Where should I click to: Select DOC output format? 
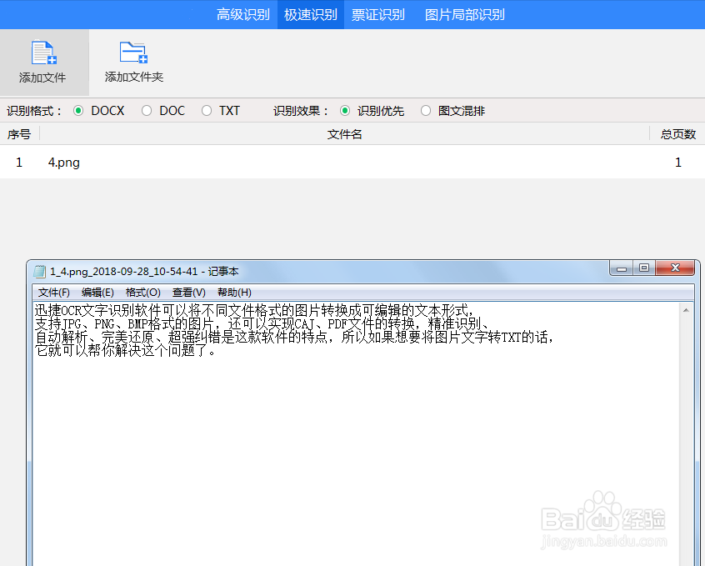tap(147, 111)
